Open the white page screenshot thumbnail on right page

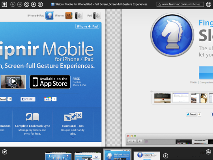(x=181, y=98)
